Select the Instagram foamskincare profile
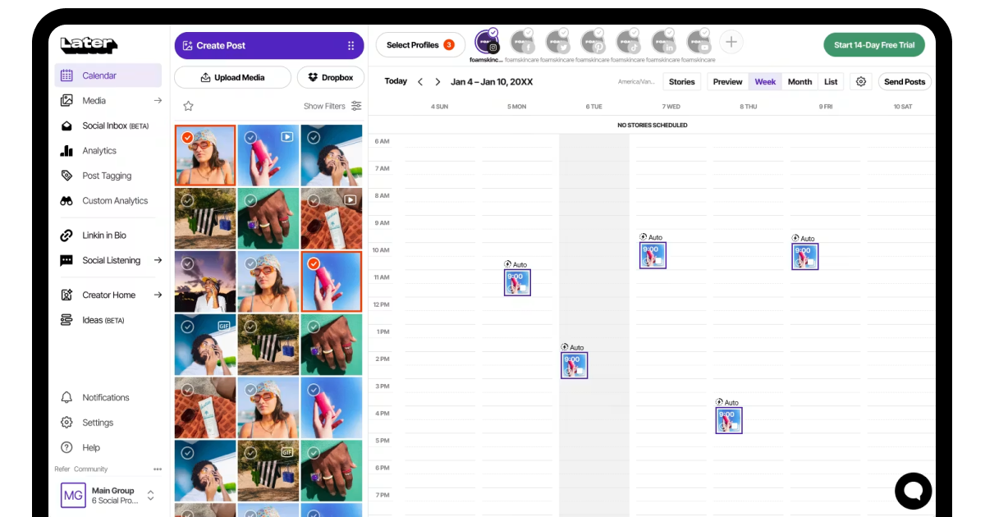This screenshot has height=517, width=985. point(487,42)
